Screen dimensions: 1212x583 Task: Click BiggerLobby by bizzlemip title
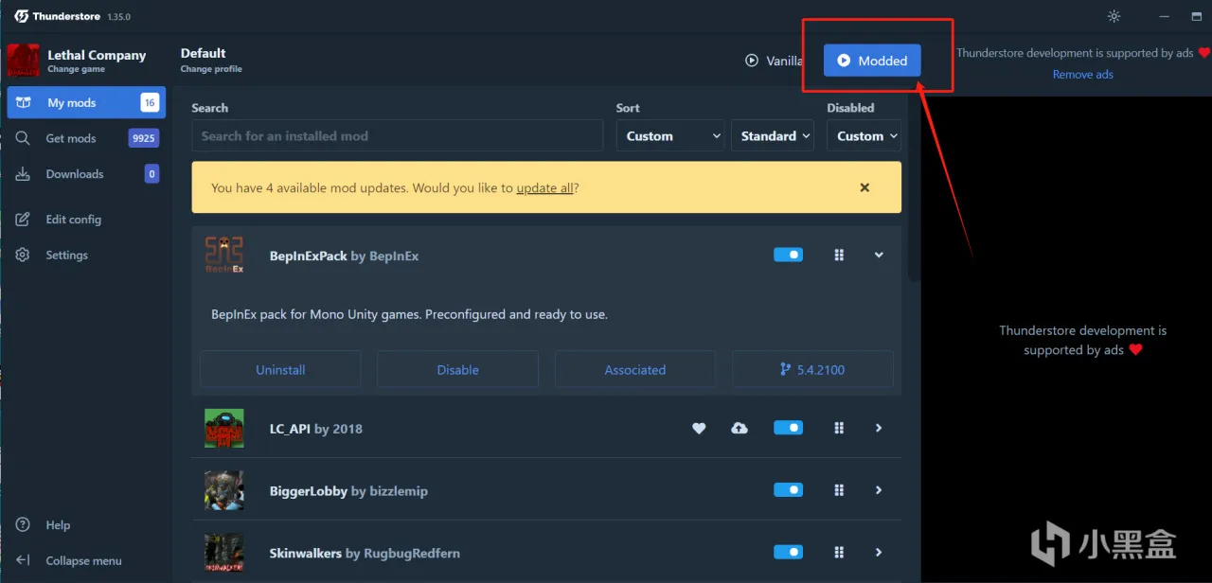point(348,491)
